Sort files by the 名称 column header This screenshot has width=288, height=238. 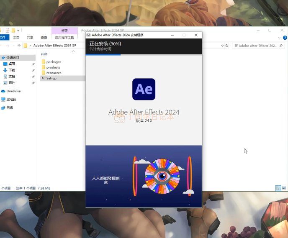[x=44, y=54]
